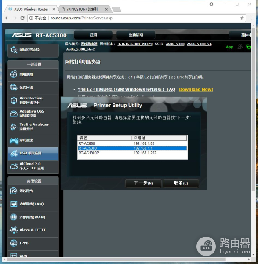This screenshot has width=258, height=264.
Task: Click 无线路由器 operation mode link
Action: pos(89,44)
